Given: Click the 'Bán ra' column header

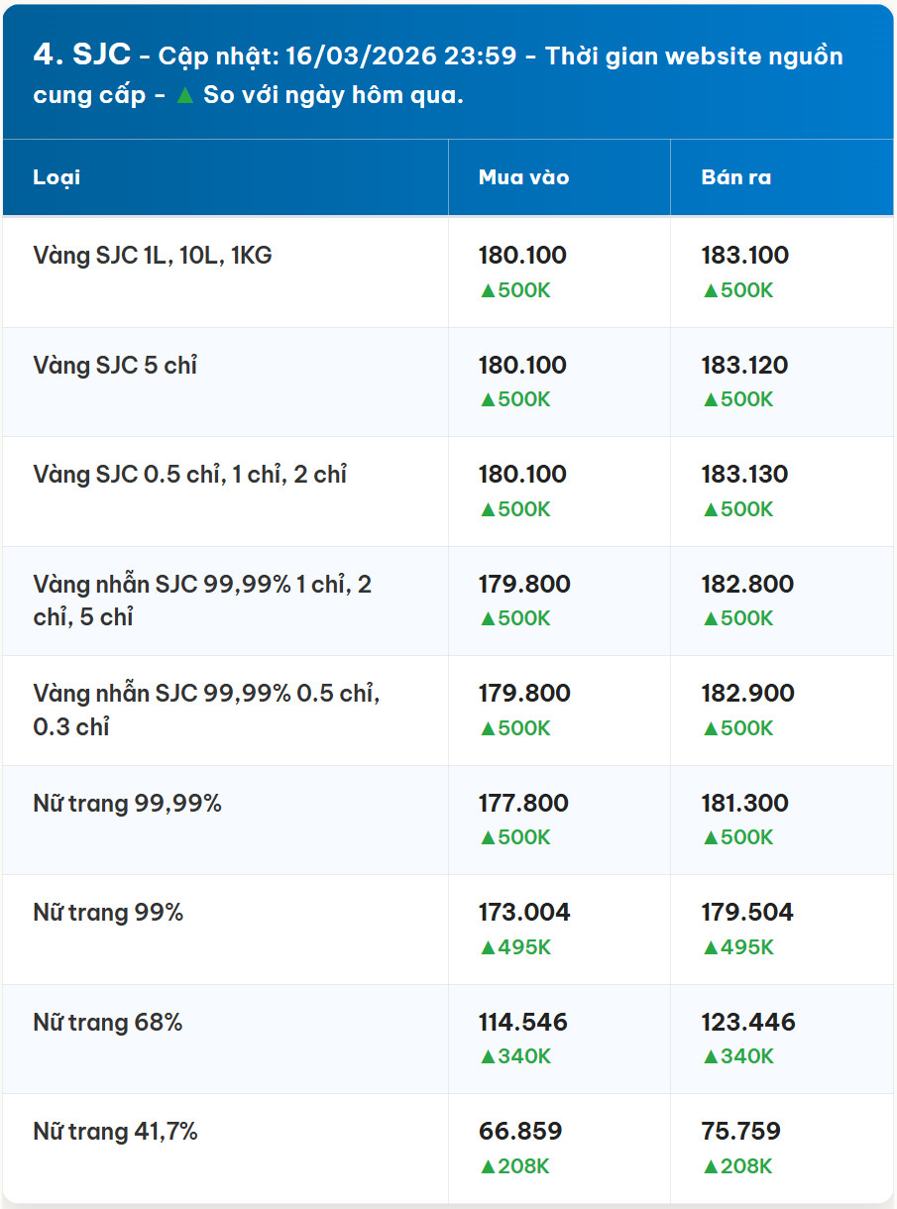Looking at the screenshot, I should pyautogui.click(x=736, y=177).
